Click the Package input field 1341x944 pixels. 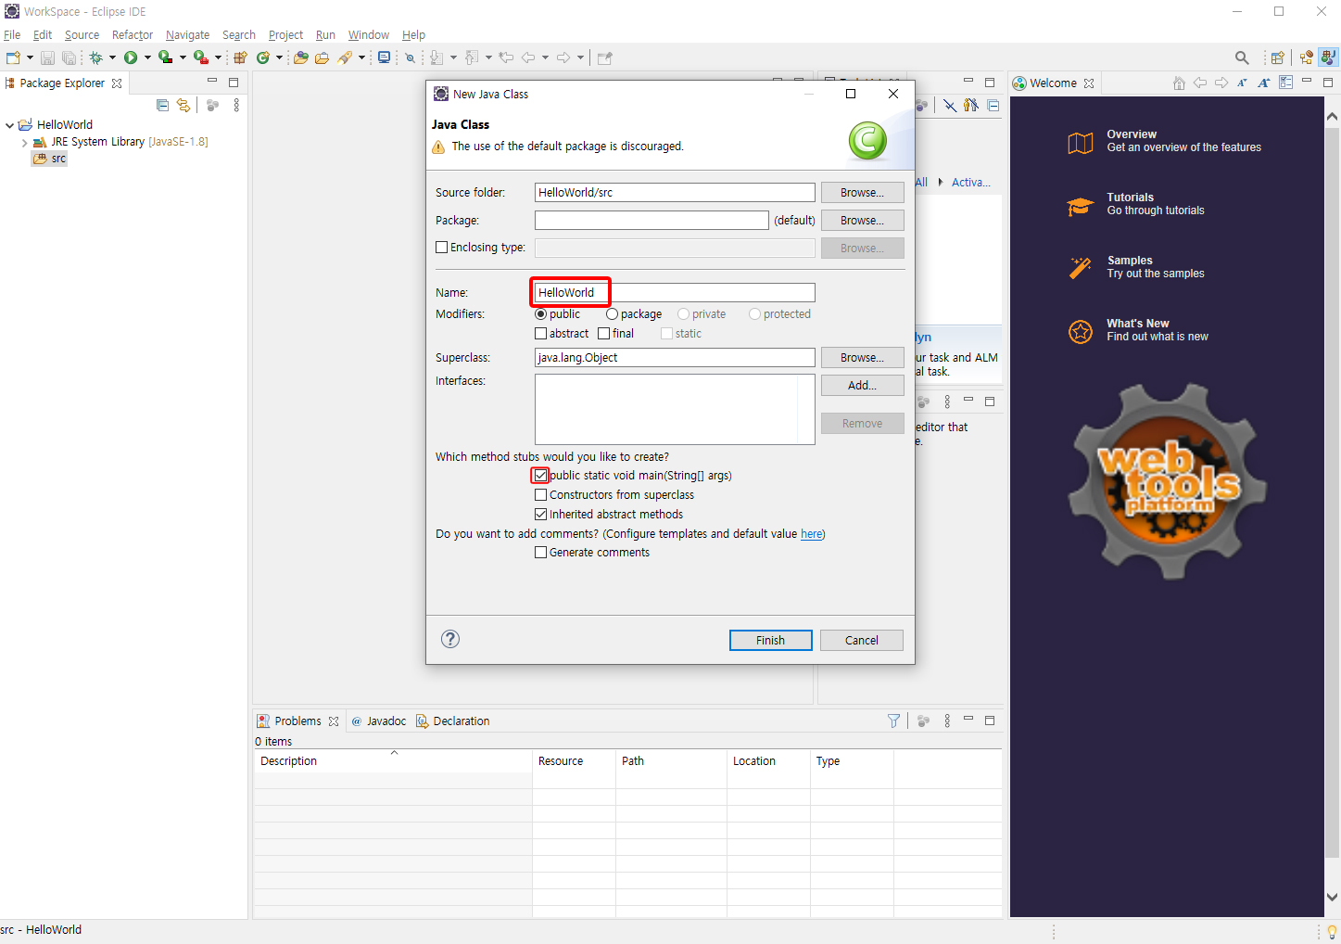click(x=652, y=221)
